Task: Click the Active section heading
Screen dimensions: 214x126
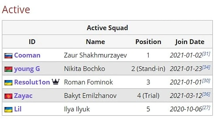Action: (x=16, y=10)
